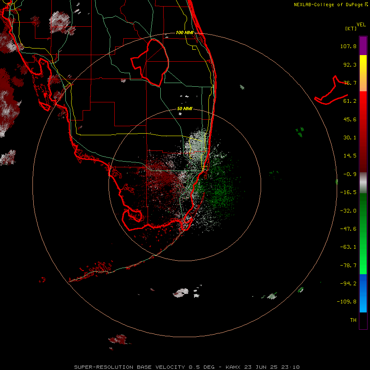The height and width of the screenshot is (370, 370).
Task: Click the VEL label above the color scale
Action: pos(361,25)
